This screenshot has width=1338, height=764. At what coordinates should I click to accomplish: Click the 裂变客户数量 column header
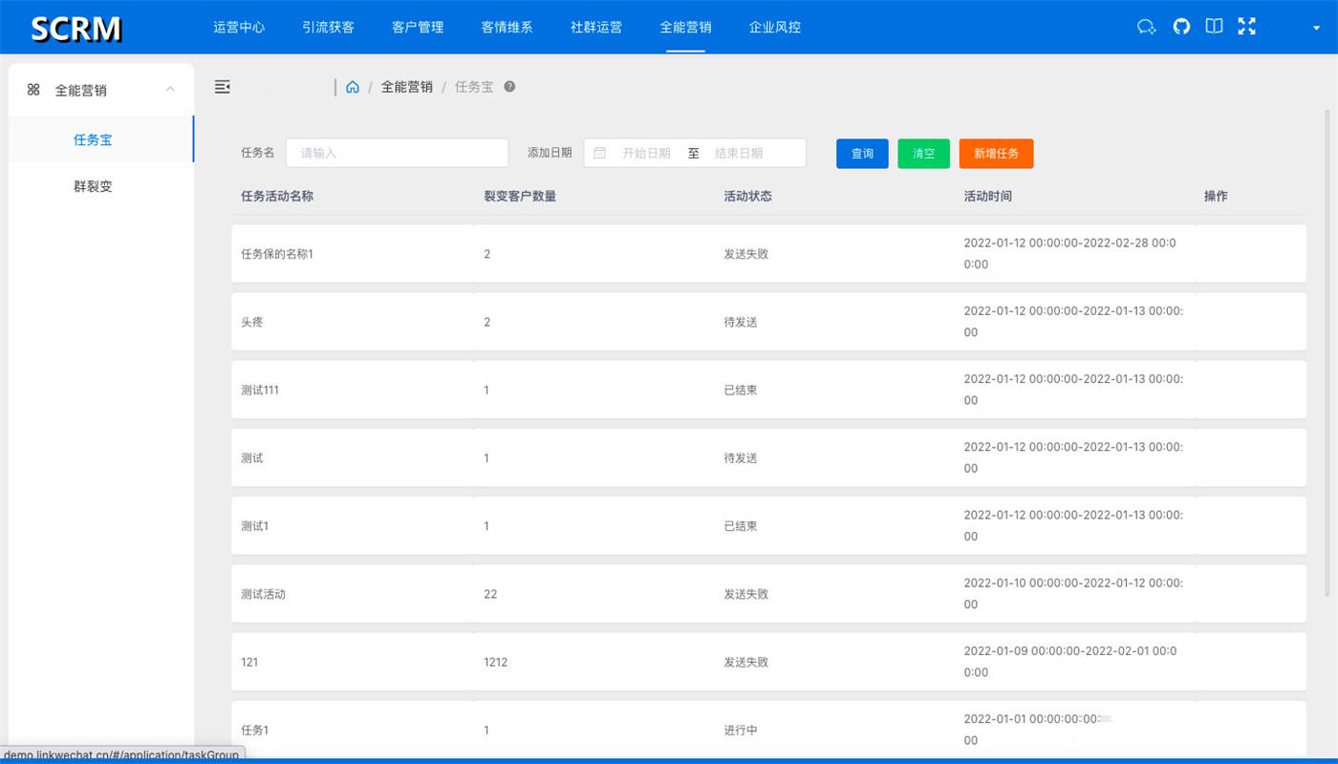click(520, 196)
